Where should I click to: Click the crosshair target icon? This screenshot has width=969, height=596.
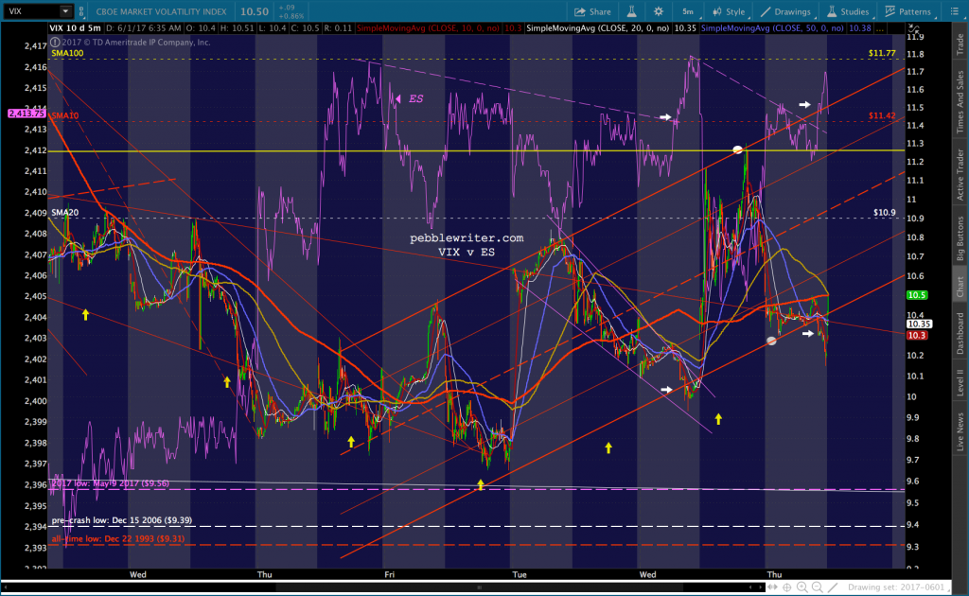tap(786, 587)
